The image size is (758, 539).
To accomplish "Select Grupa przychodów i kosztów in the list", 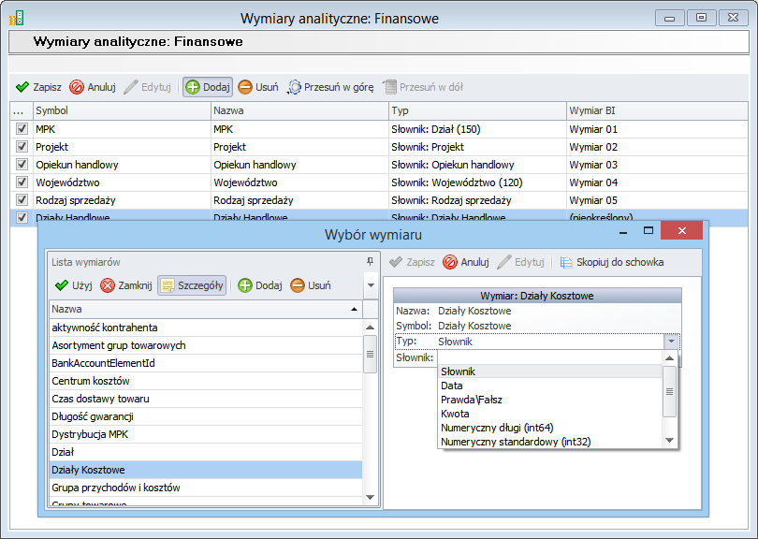I will pyautogui.click(x=206, y=488).
